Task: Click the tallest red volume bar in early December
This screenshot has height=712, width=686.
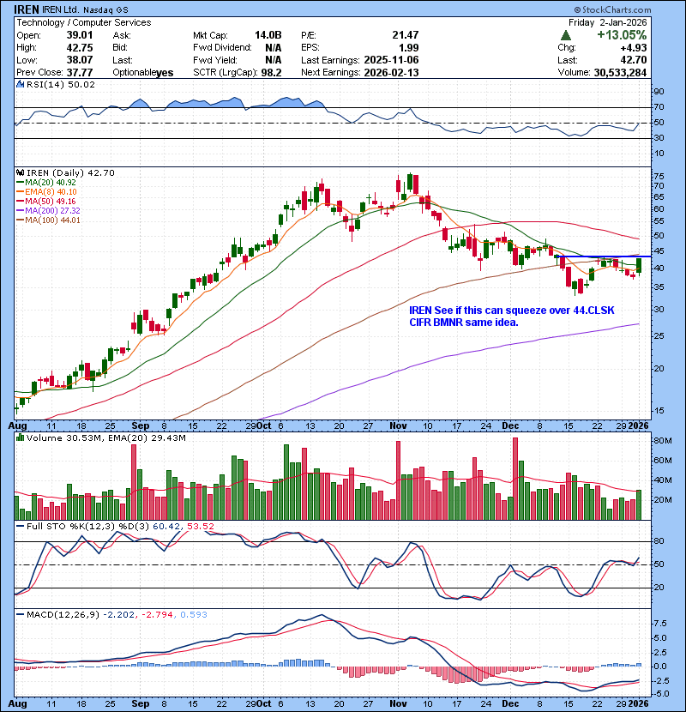Action: pos(514,479)
